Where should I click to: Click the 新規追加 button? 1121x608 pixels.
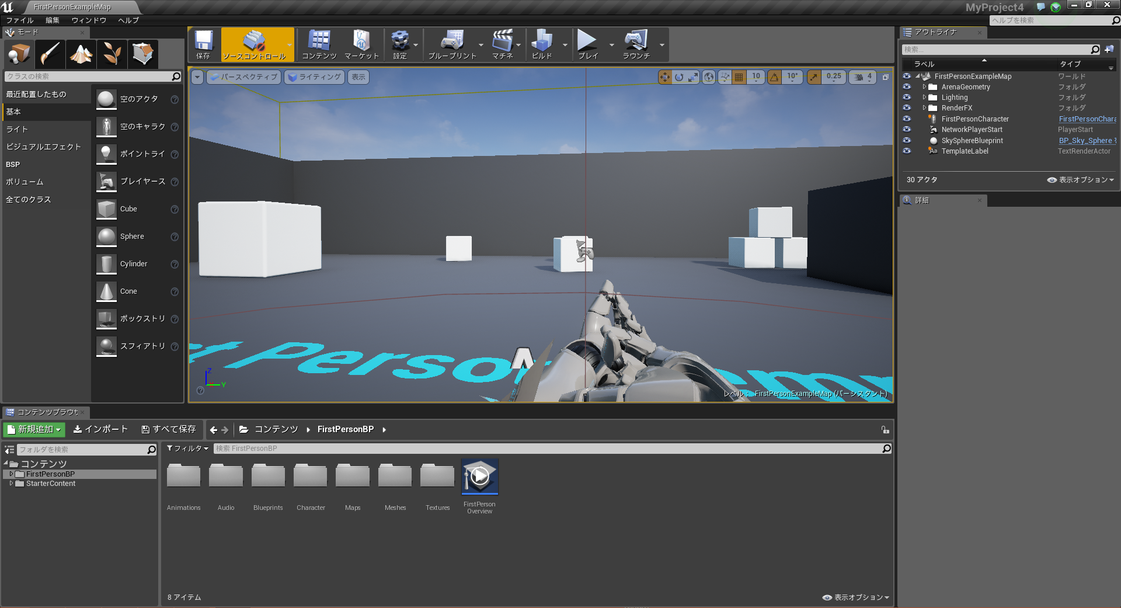pyautogui.click(x=34, y=430)
